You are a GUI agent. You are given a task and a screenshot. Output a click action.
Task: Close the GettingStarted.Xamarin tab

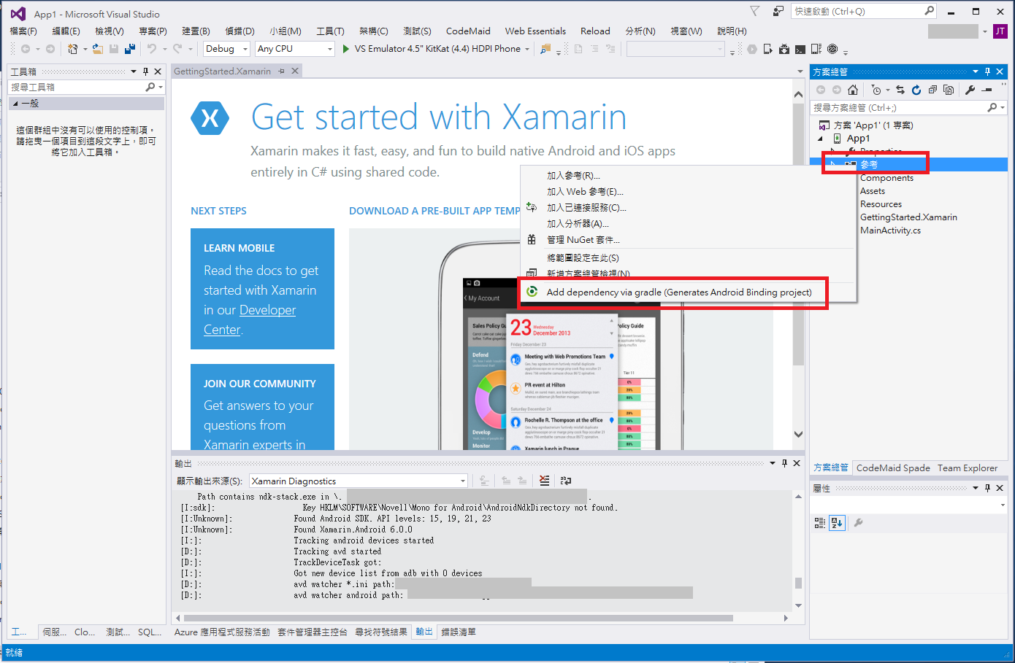[x=295, y=71]
